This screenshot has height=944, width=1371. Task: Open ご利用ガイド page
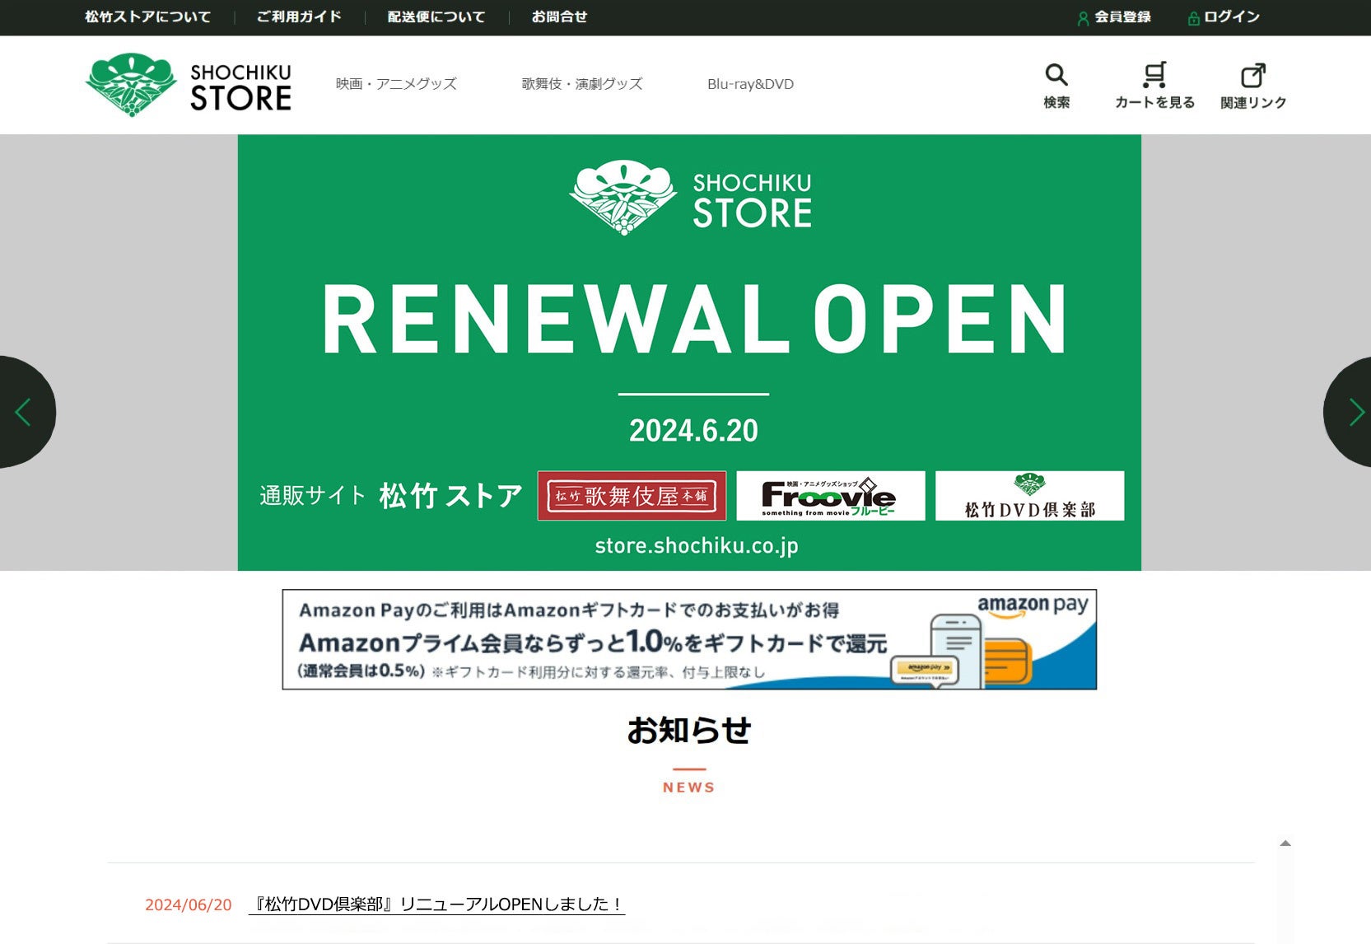(x=299, y=16)
